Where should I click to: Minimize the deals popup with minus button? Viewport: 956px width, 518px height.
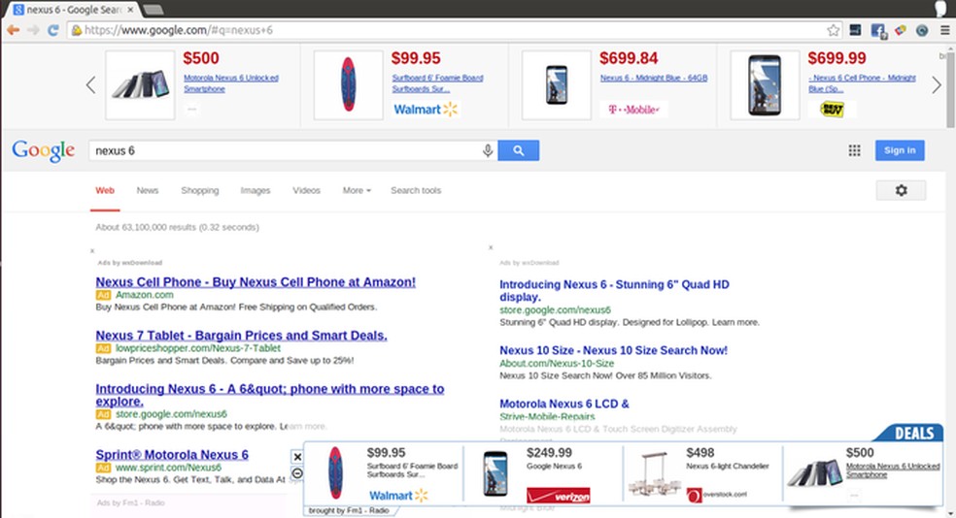tap(297, 473)
